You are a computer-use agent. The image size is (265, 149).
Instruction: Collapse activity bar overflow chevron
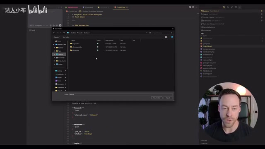[x=240, y=7]
